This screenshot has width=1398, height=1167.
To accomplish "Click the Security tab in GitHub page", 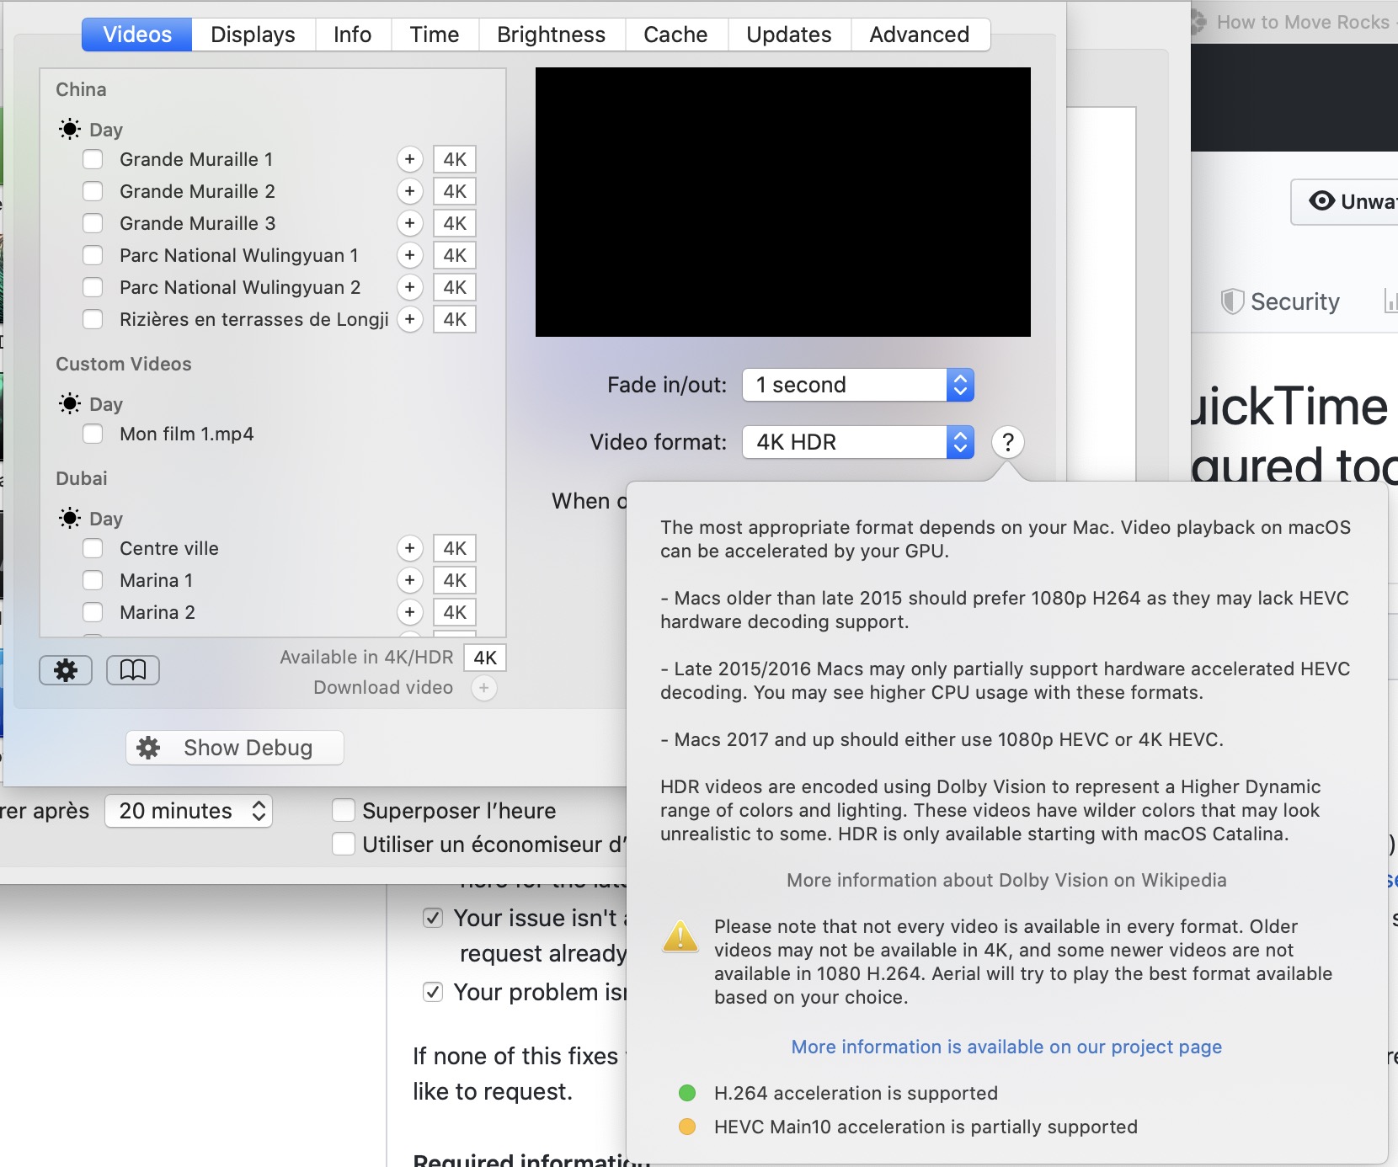I will click(1280, 301).
